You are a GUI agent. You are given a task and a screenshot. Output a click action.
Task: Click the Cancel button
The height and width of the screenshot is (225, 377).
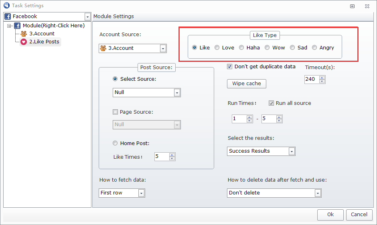[x=359, y=215]
